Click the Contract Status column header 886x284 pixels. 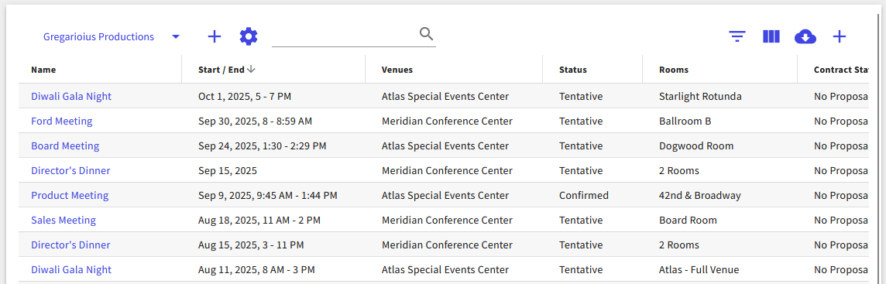click(841, 70)
